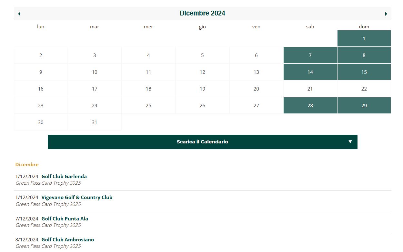Go to next month arrow

click(386, 14)
